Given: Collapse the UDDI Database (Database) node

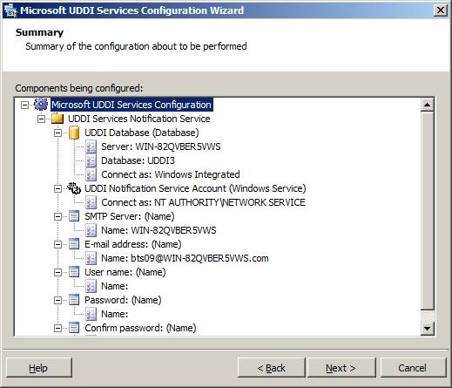Looking at the screenshot, I should pos(57,133).
